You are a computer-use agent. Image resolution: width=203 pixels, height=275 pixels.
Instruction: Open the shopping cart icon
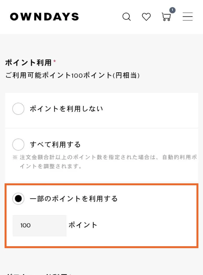click(x=166, y=17)
